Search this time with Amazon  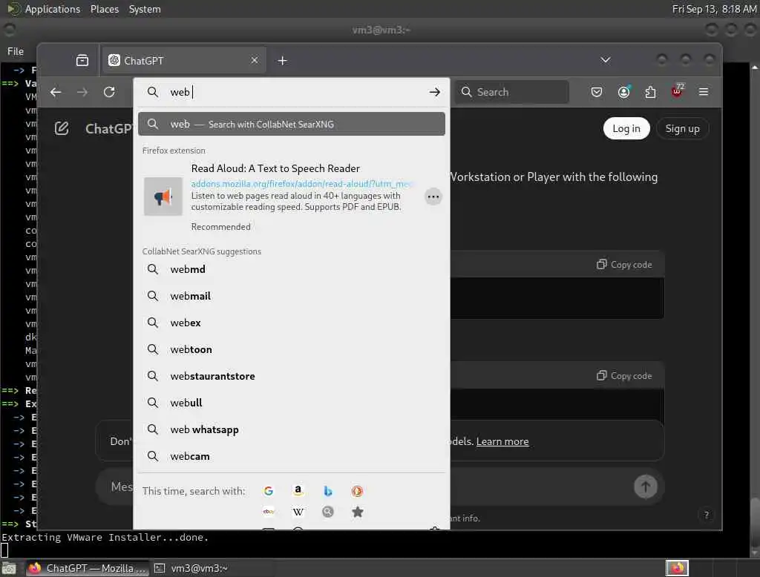pyautogui.click(x=298, y=491)
